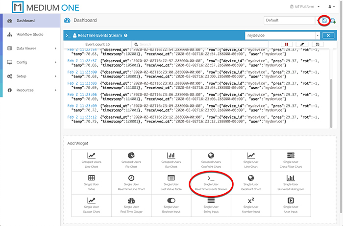
Task: Click the eraser clear events icon
Action: tap(302, 44)
